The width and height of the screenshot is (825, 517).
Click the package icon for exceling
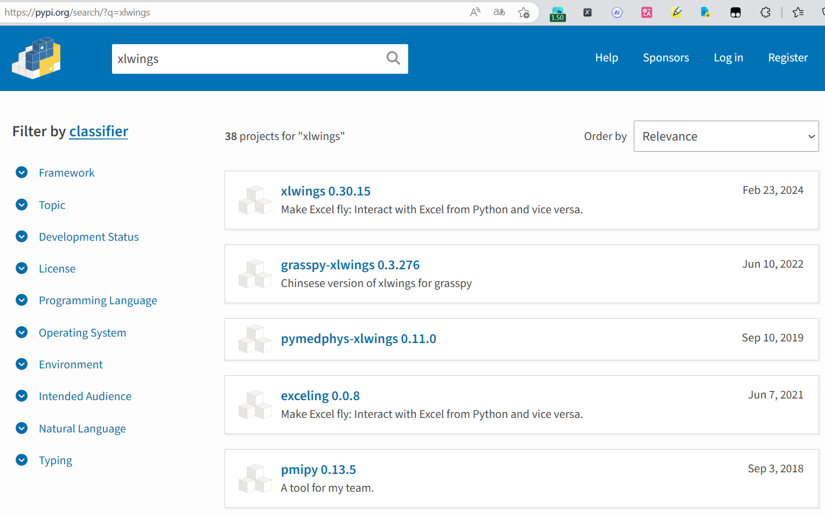point(255,405)
